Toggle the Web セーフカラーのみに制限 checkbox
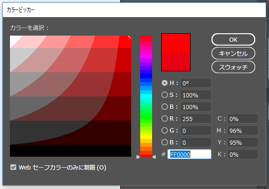 click(13, 167)
